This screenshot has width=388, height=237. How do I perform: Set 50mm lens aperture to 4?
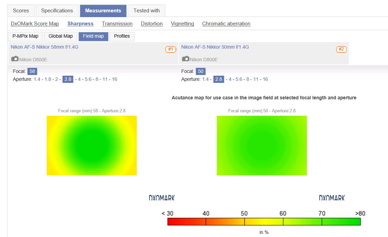[x=230, y=79]
